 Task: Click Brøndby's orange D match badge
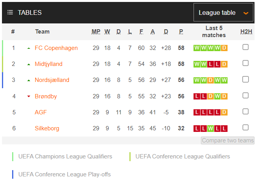click(210, 96)
